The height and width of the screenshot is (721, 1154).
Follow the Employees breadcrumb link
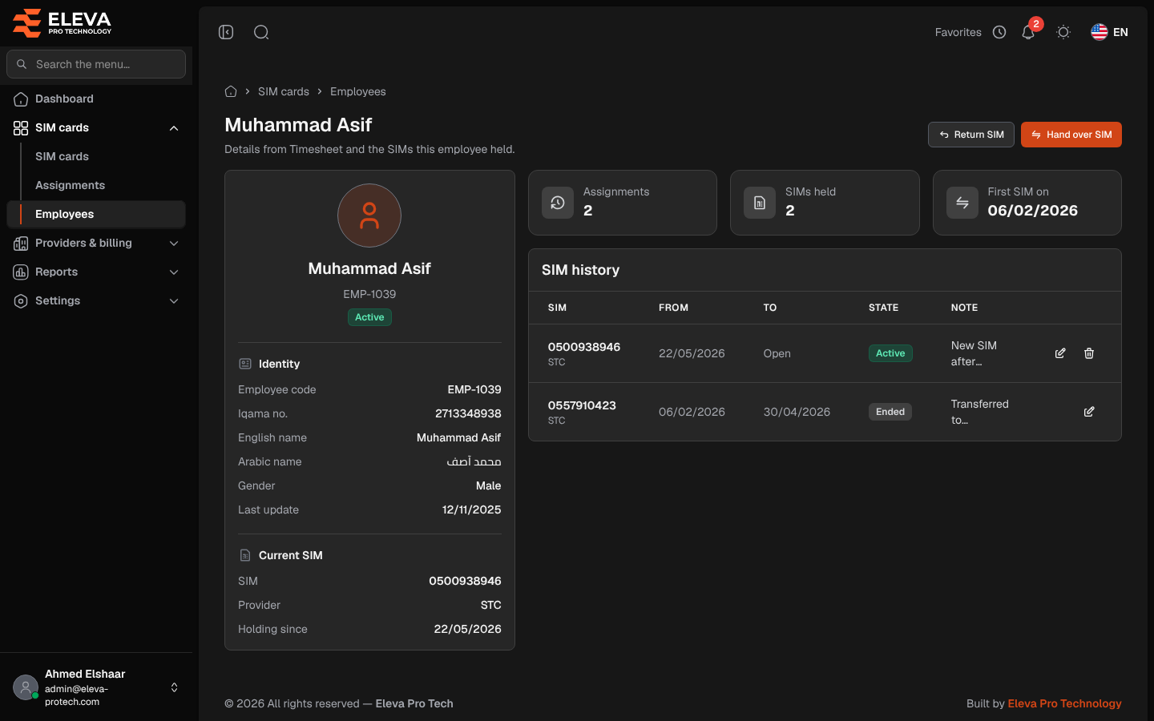[358, 91]
